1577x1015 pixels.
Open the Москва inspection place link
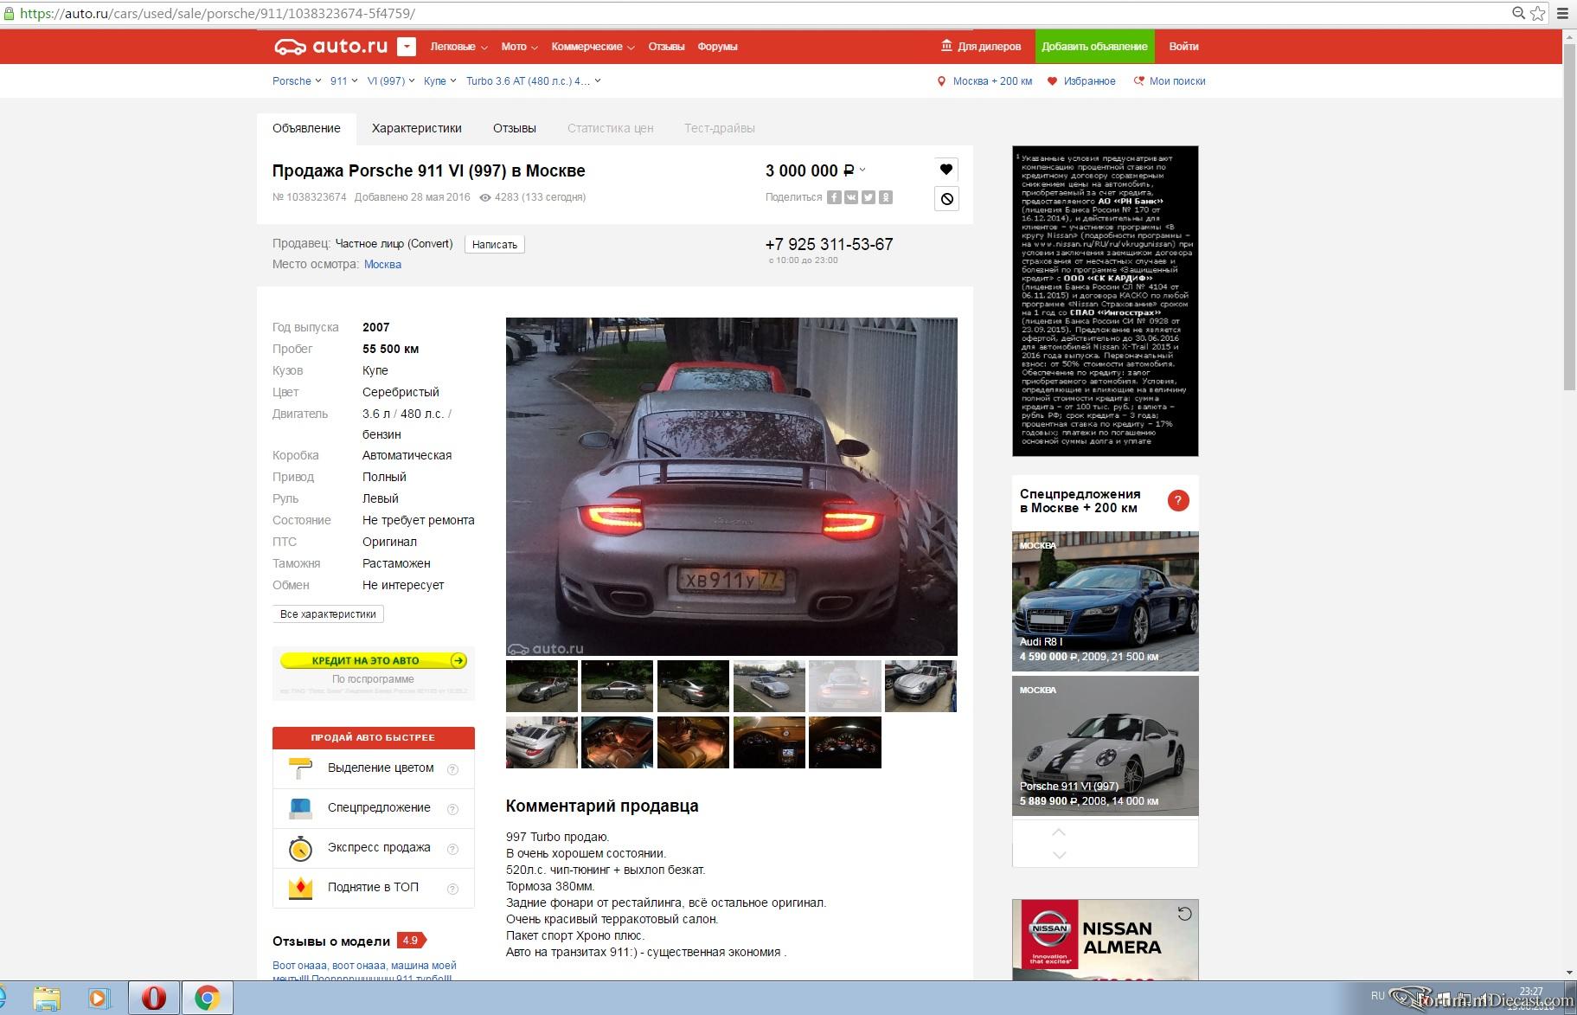(x=382, y=265)
